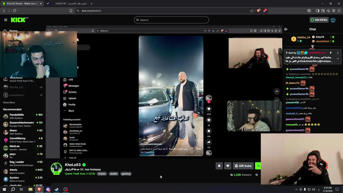This screenshot has width=343, height=193.
Task: Click the notification bell for KheLo53
Action: pyautogui.click(x=219, y=166)
